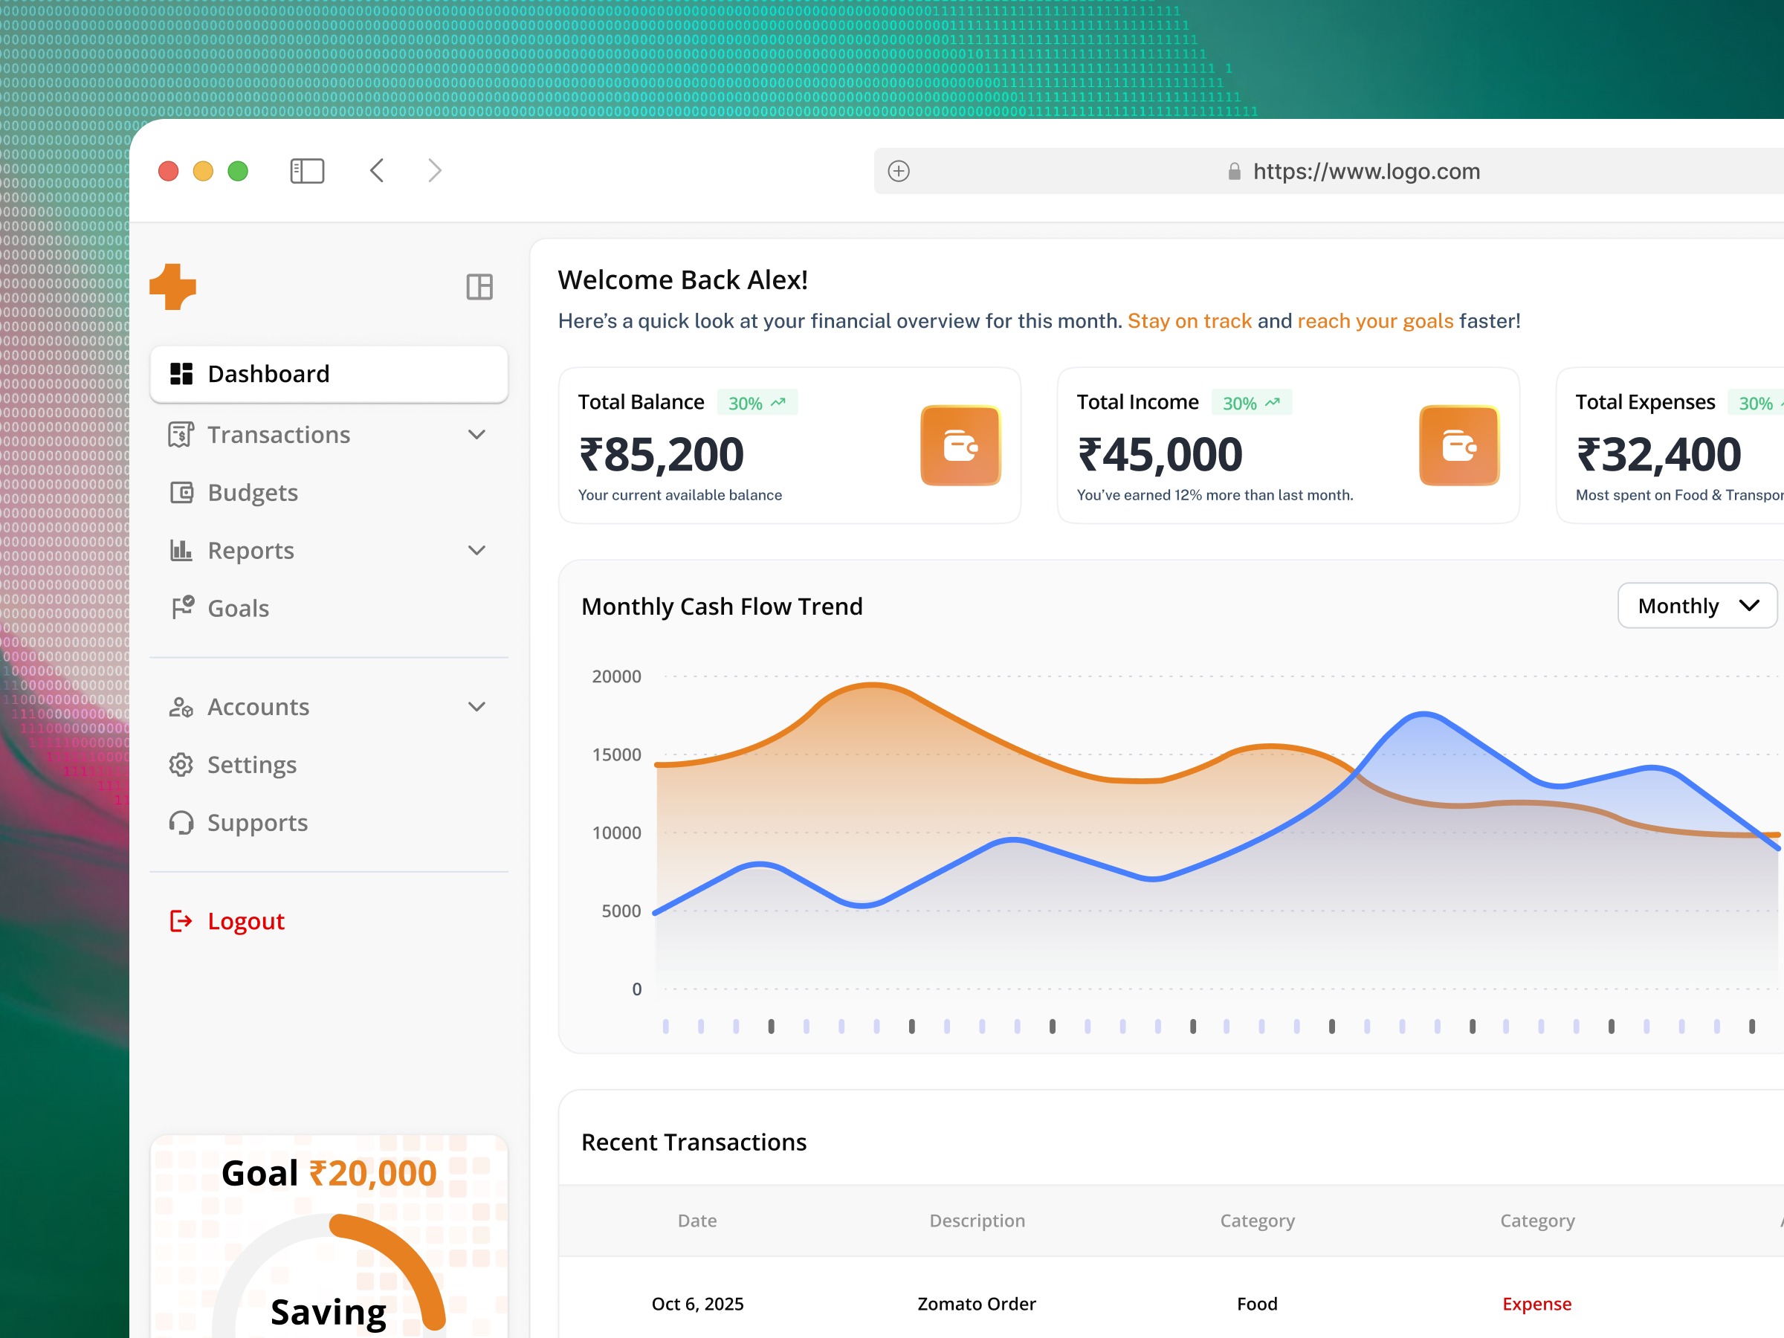
Task: Click the plus icon in the address bar
Action: click(x=899, y=171)
